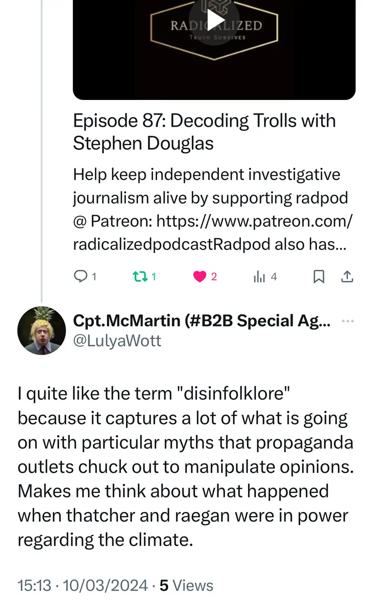
Task: Open Cpt.McMartin's display name profile
Action: (x=201, y=321)
